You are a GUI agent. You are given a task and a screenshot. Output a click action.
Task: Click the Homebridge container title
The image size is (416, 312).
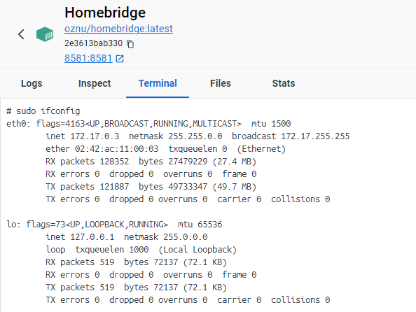[x=105, y=13]
